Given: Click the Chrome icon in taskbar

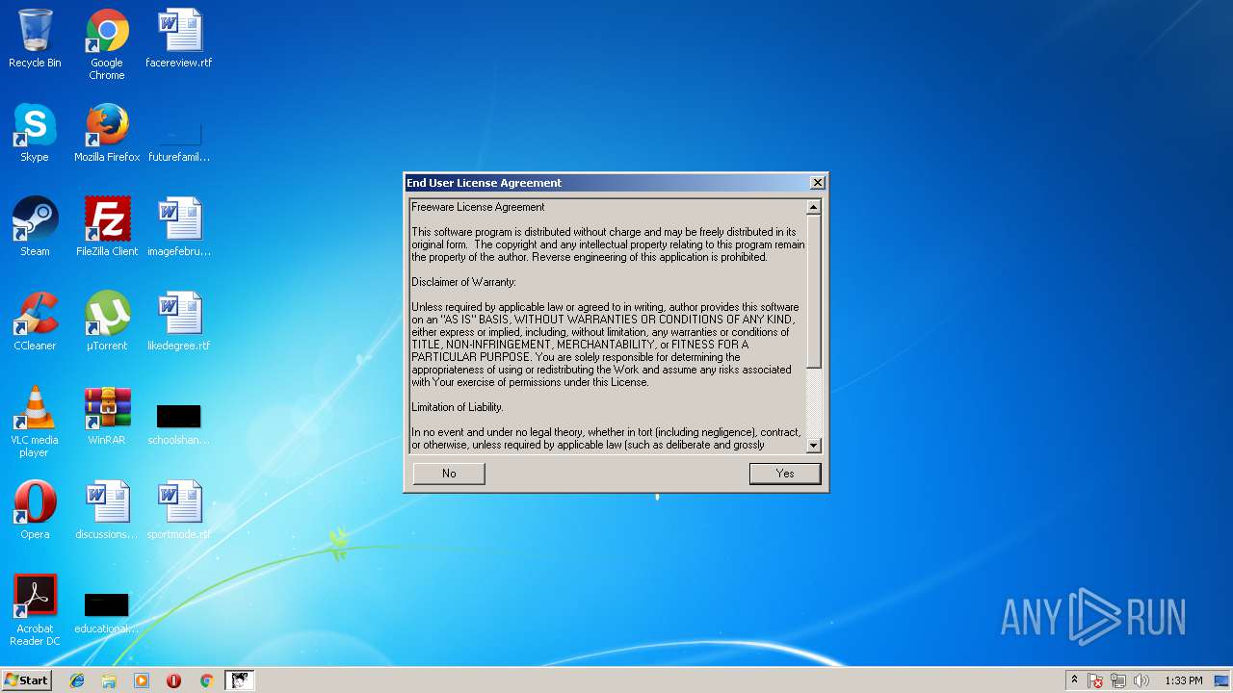Looking at the screenshot, I should [206, 680].
